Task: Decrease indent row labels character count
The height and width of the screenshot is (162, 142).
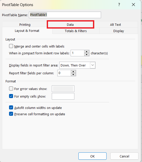Action: 87,55
